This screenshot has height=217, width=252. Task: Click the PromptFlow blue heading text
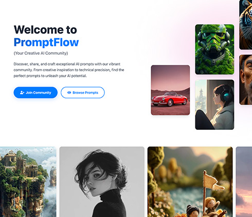(x=46, y=42)
